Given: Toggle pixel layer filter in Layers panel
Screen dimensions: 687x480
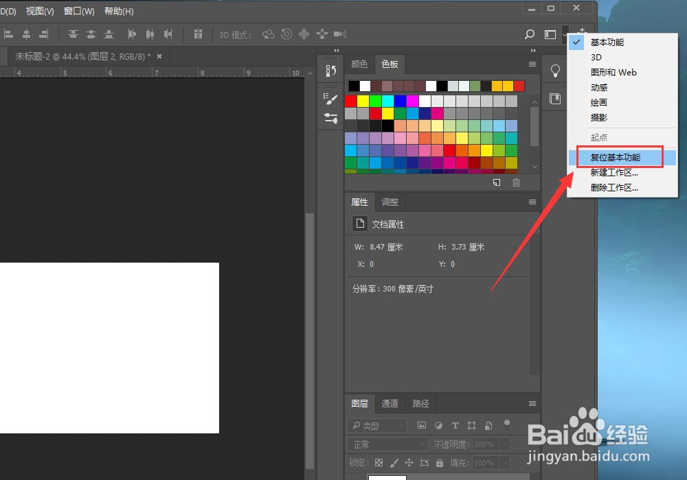Looking at the screenshot, I should (x=422, y=425).
